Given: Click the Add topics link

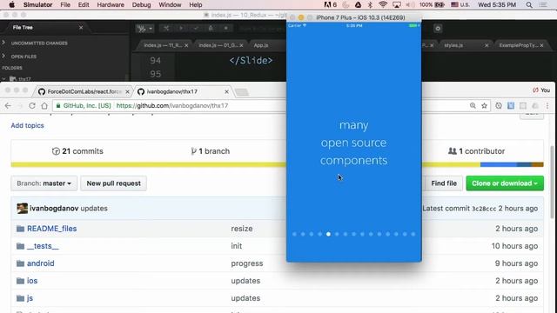Looking at the screenshot, I should pyautogui.click(x=27, y=125).
